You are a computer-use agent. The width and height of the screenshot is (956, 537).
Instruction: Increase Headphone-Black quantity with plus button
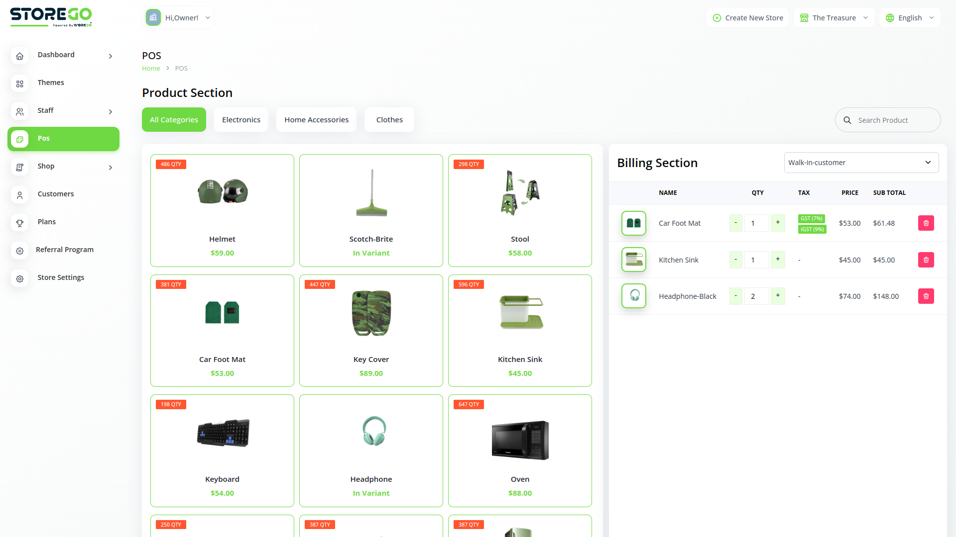pos(777,296)
